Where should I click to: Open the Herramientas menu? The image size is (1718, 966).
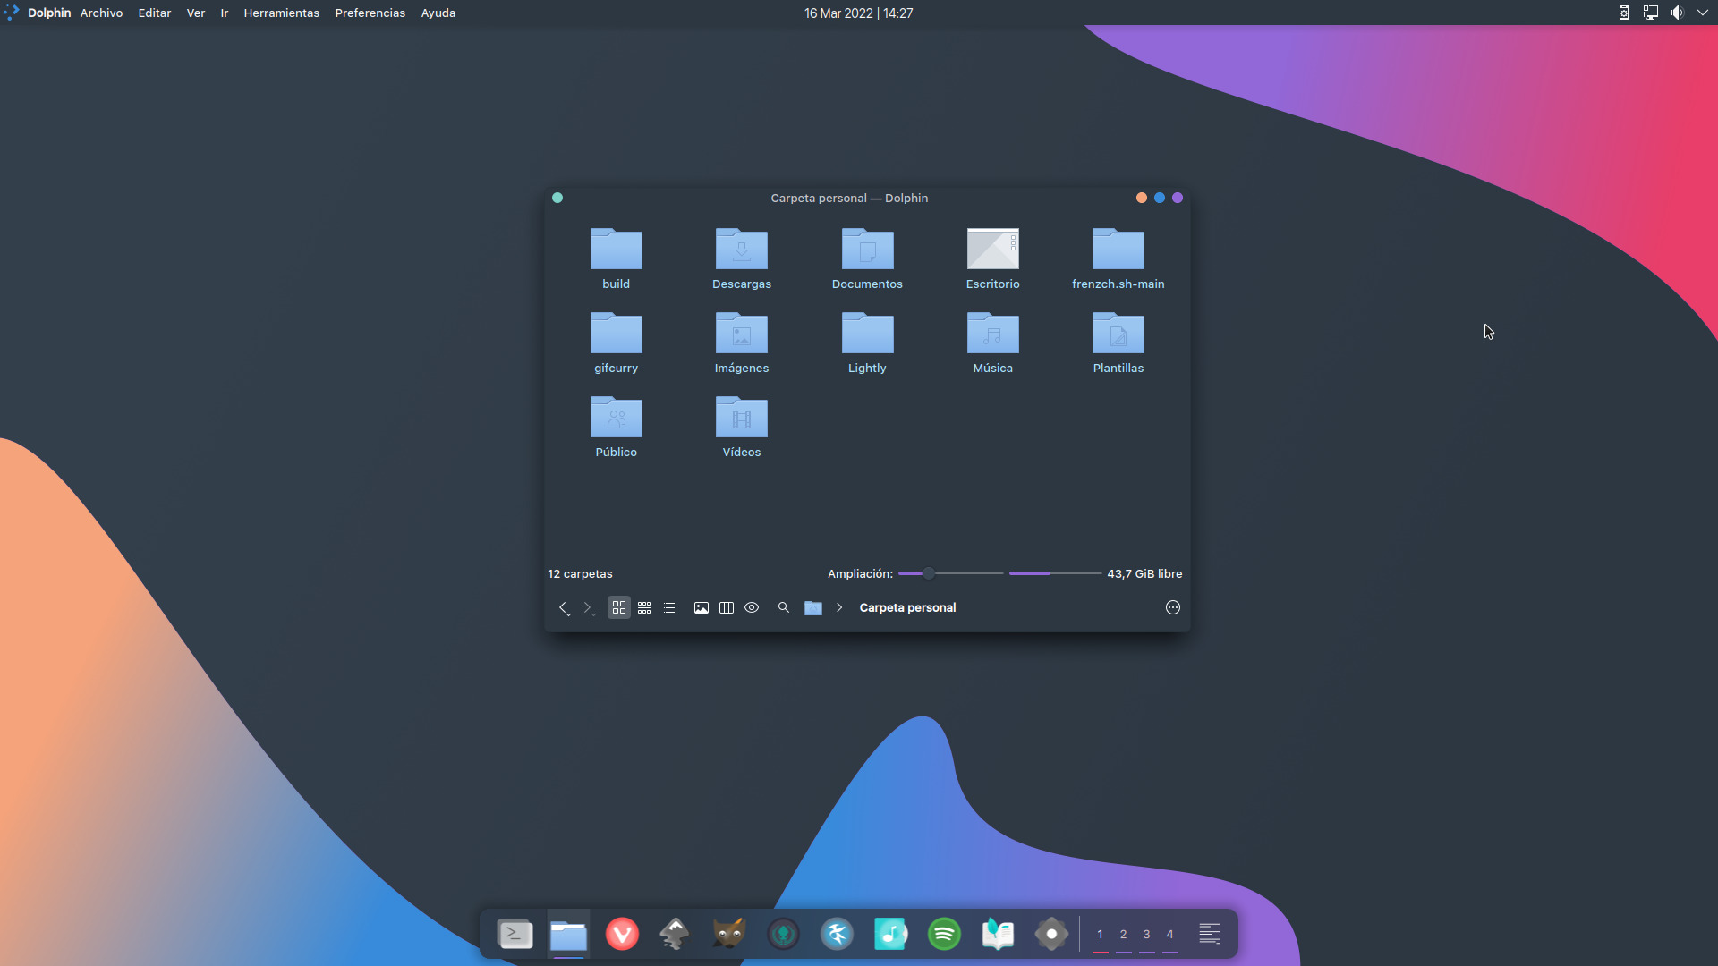click(281, 13)
